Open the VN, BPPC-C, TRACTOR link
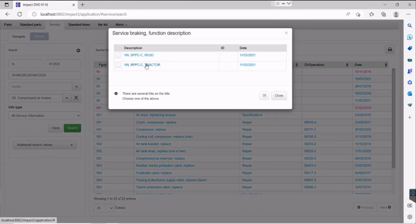Screen dimensions: 416x224 coord(142,65)
